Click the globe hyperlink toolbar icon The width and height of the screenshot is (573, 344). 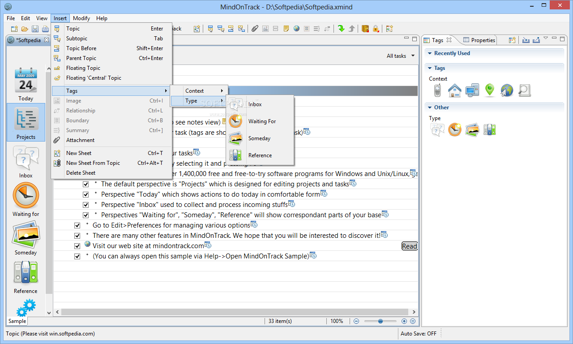pyautogui.click(x=296, y=29)
